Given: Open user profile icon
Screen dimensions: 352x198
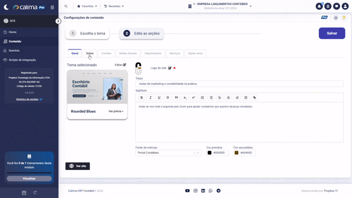Looking at the screenshot, I should (x=345, y=6).
